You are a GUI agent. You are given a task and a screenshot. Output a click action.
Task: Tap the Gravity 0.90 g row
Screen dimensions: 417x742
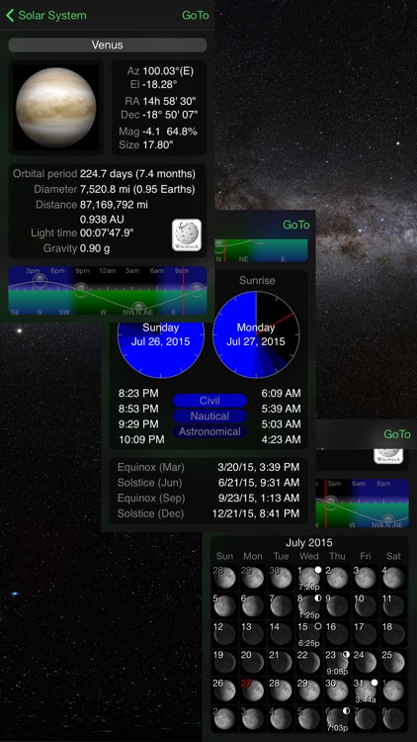[77, 248]
